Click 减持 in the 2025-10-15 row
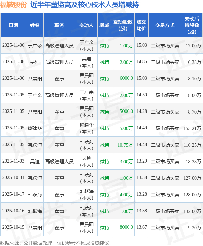The height and width of the screenshot is (246, 203). pyautogui.click(x=105, y=228)
